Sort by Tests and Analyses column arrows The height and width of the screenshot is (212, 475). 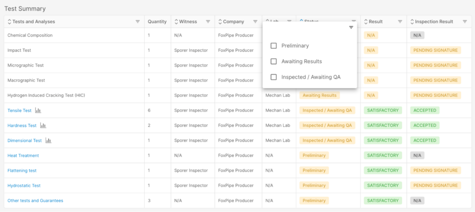(x=9, y=22)
